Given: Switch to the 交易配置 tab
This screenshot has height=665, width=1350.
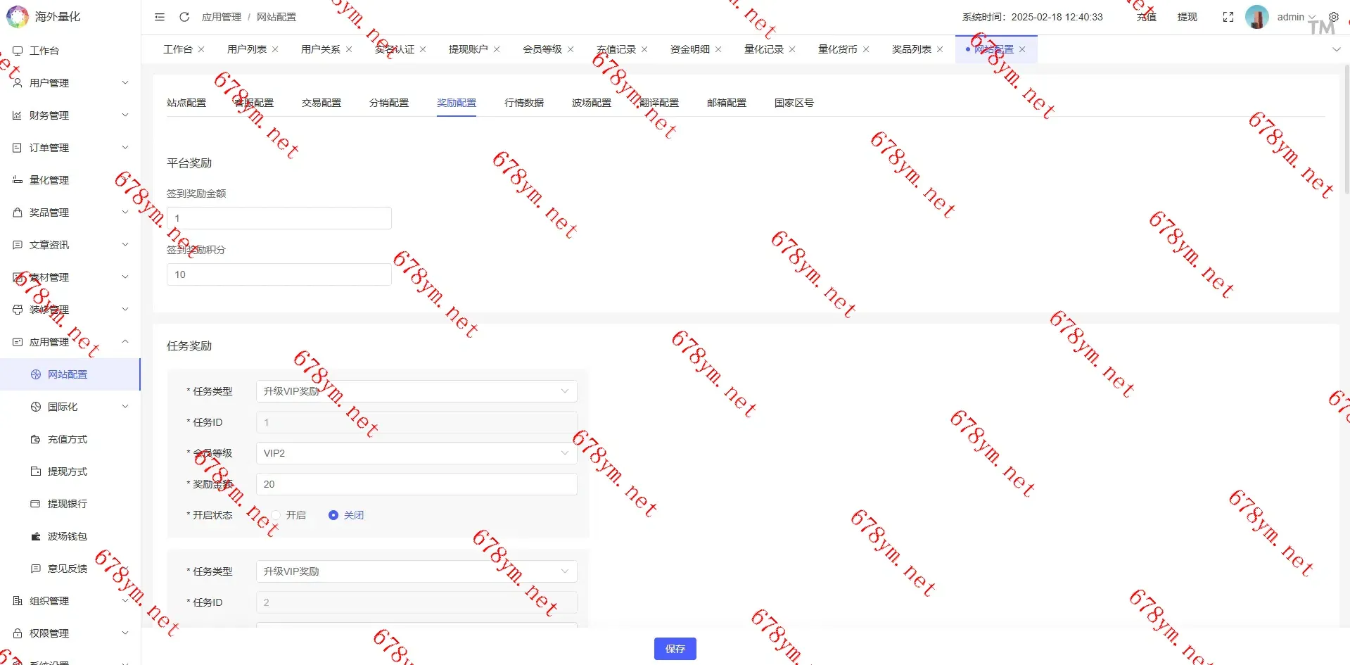Looking at the screenshot, I should point(321,103).
